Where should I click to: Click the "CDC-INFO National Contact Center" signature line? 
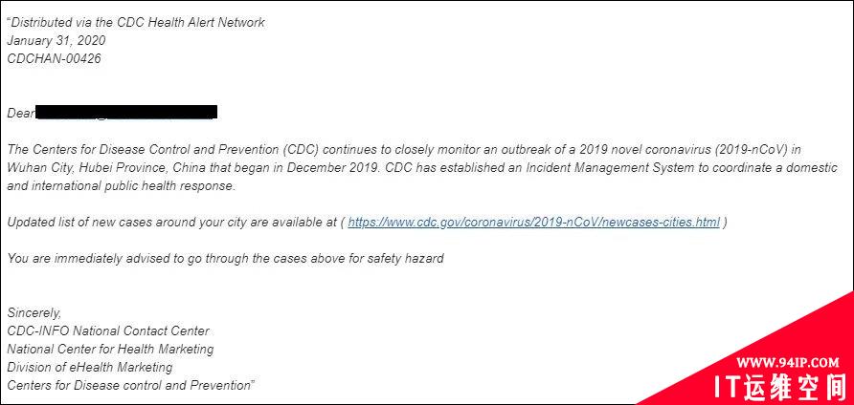click(108, 331)
